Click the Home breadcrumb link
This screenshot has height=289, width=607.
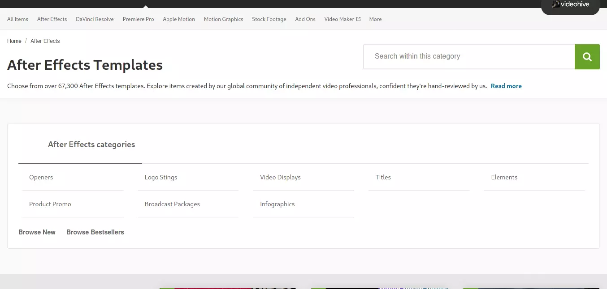(x=14, y=41)
